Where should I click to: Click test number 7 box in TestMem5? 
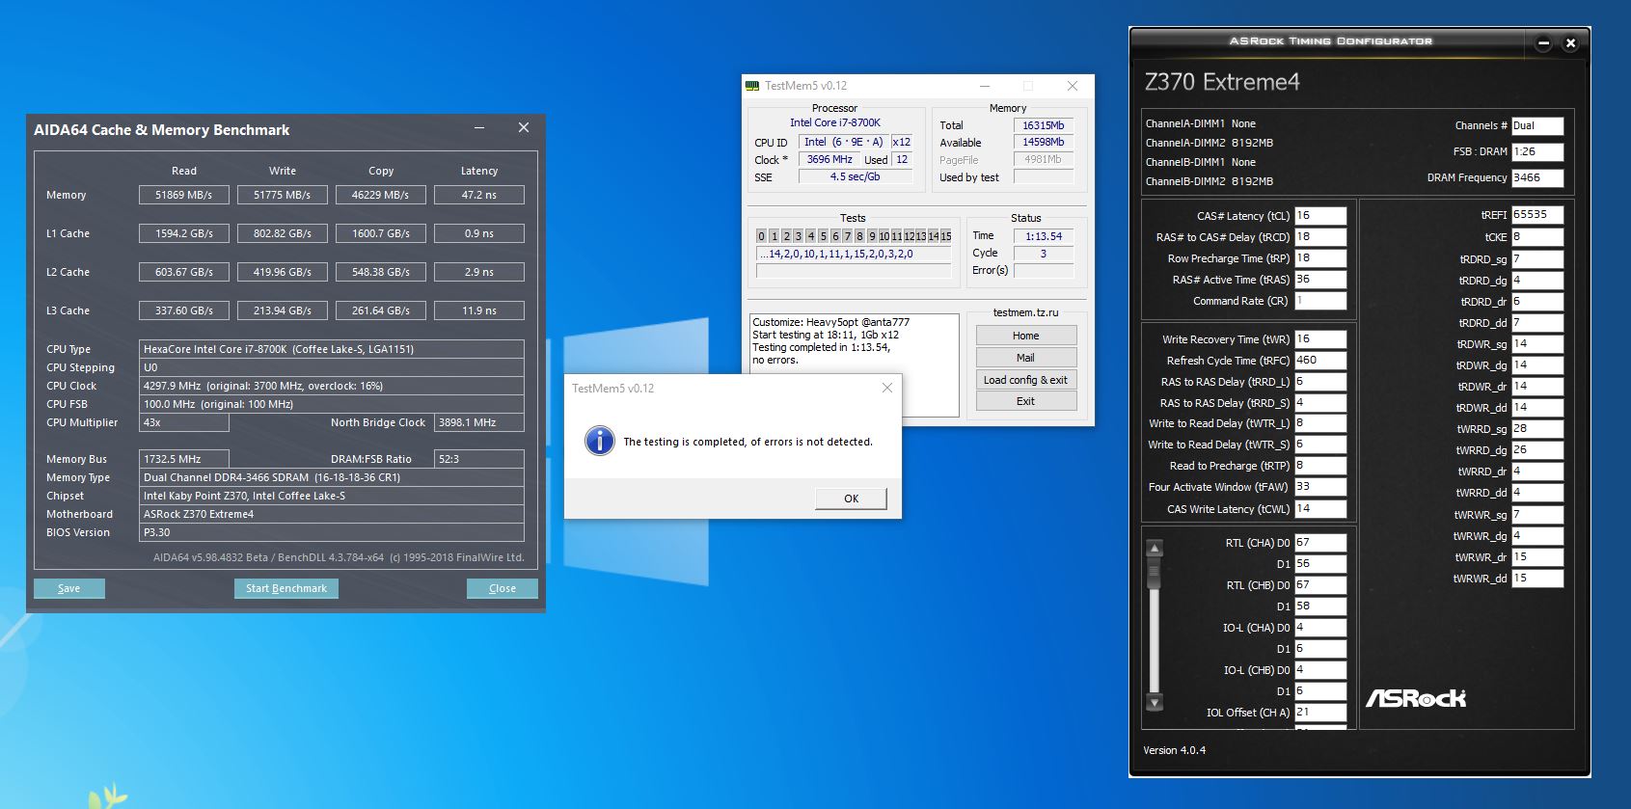pos(848,236)
